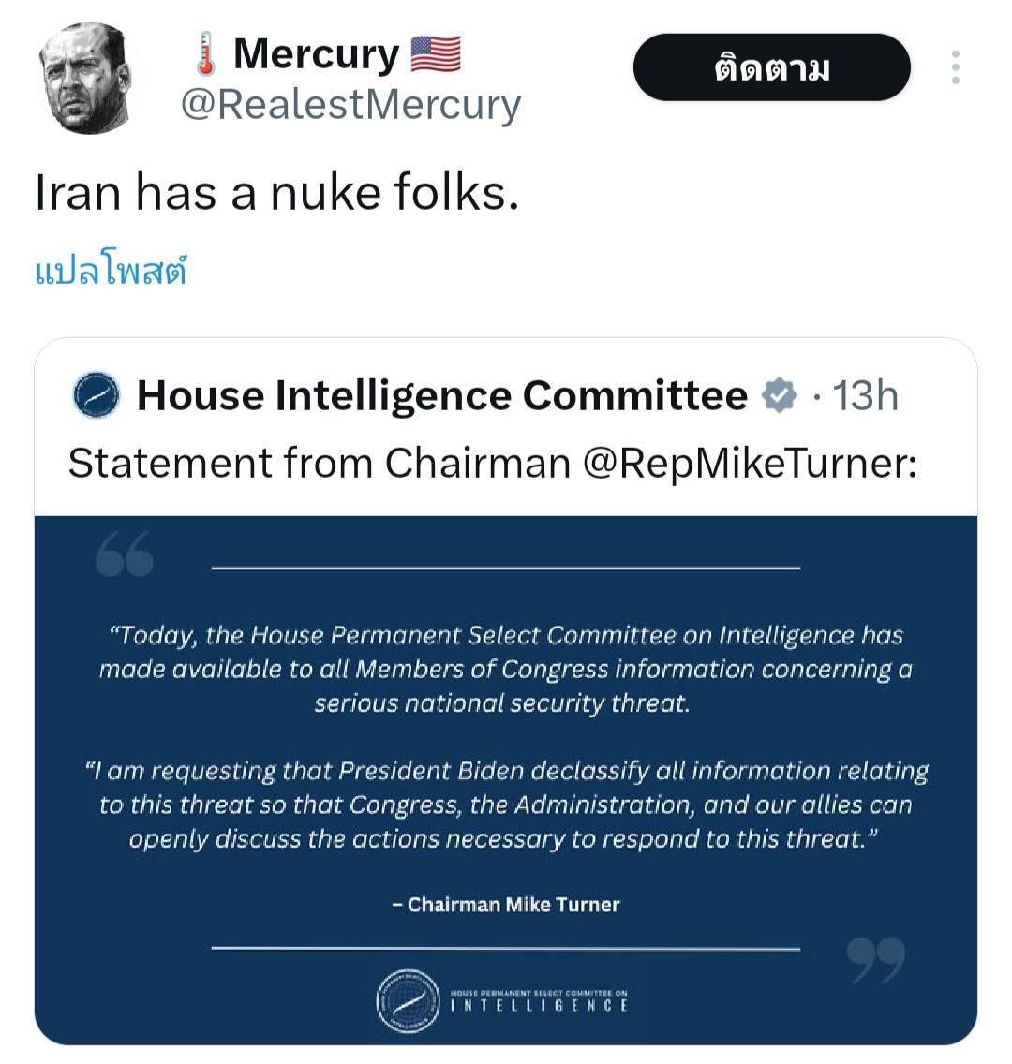The image size is (1012, 1064).
Task: Click the House Intelligence Committee avatar icon
Action: pos(97,395)
